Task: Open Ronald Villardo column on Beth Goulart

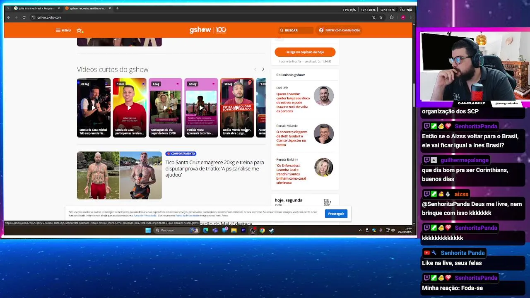Action: [292, 138]
